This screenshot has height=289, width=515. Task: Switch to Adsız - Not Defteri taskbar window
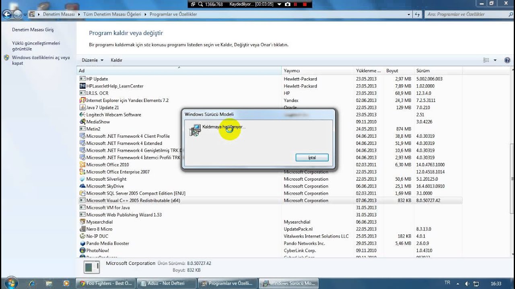[x=167, y=283]
